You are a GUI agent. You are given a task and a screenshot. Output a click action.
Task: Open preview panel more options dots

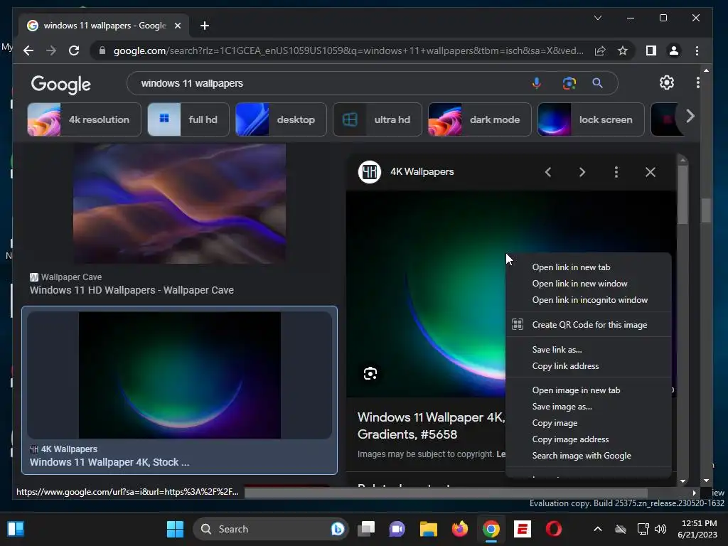pyautogui.click(x=616, y=172)
